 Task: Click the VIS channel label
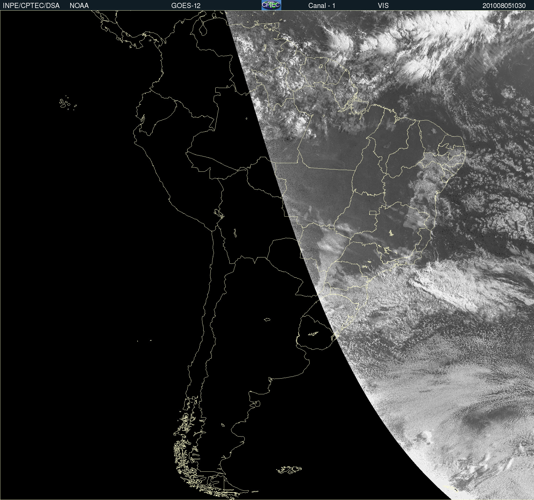[x=383, y=6]
